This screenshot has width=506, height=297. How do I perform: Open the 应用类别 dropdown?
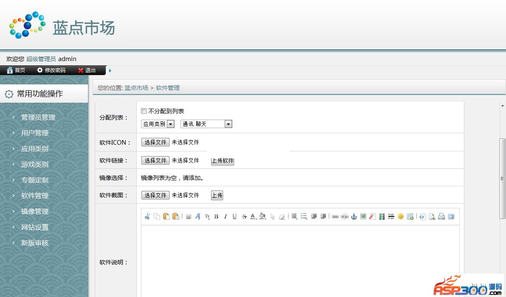coord(158,124)
